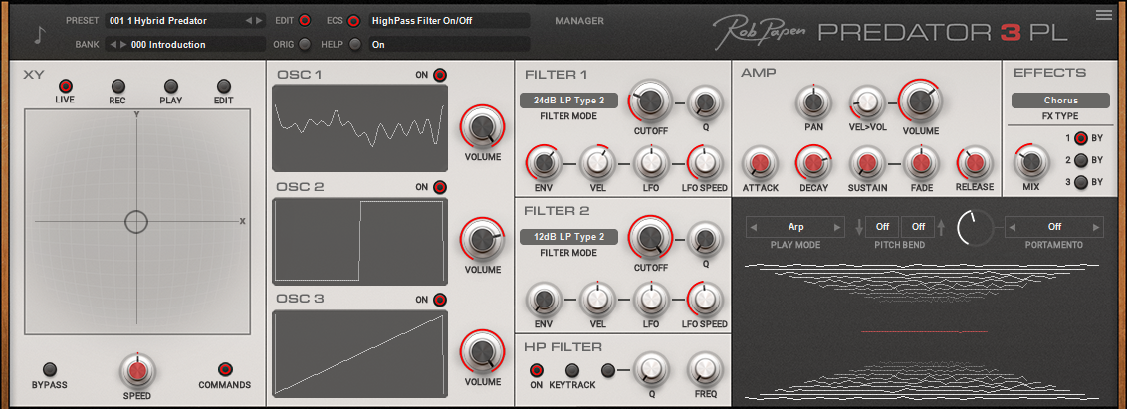Click the portamento time dial
The width and height of the screenshot is (1127, 409).
pos(976,227)
